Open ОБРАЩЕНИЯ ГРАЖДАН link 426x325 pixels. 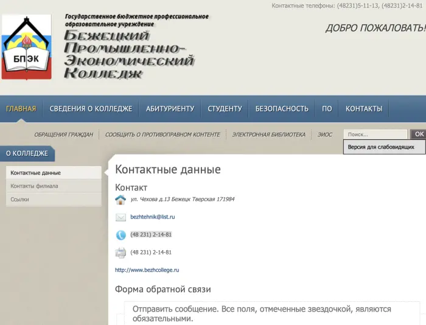[63, 135]
